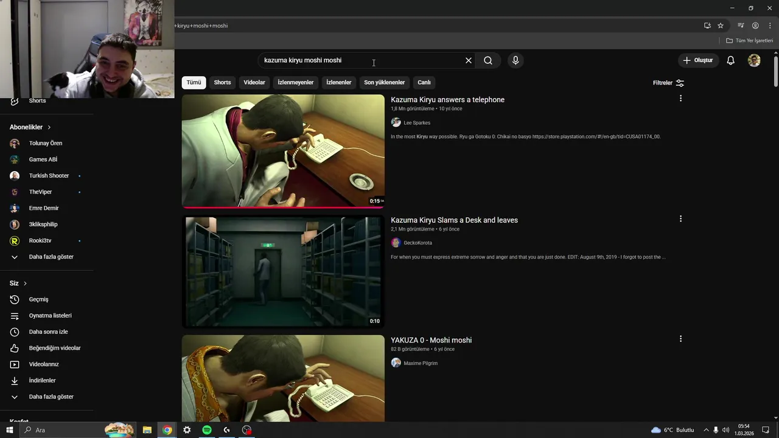Open the notifications bell
The width and height of the screenshot is (779, 438).
click(730, 60)
